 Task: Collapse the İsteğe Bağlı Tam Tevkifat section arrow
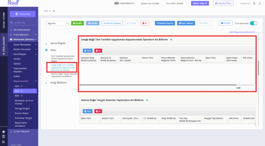pyautogui.click(x=171, y=40)
